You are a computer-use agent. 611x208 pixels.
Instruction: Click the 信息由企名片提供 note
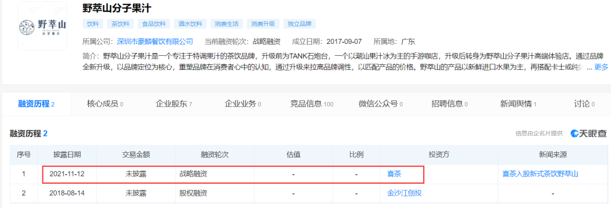click(x=539, y=134)
